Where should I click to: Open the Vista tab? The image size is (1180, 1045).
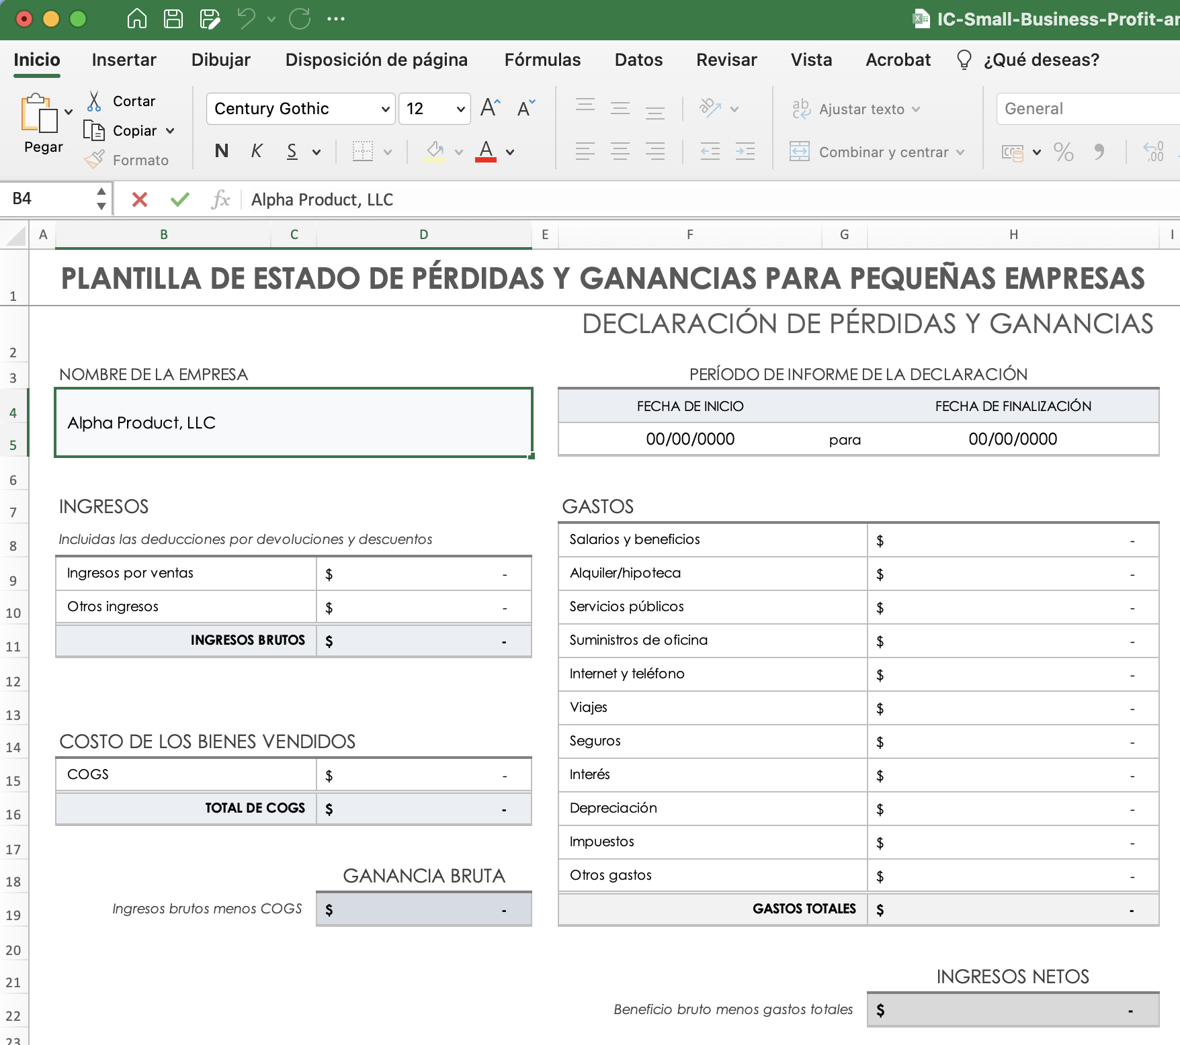click(x=811, y=60)
